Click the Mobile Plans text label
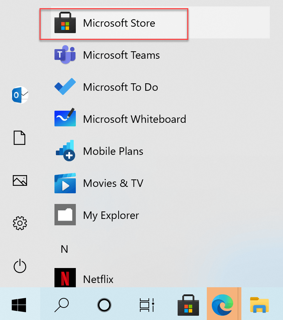The height and width of the screenshot is (320, 283). point(113,151)
